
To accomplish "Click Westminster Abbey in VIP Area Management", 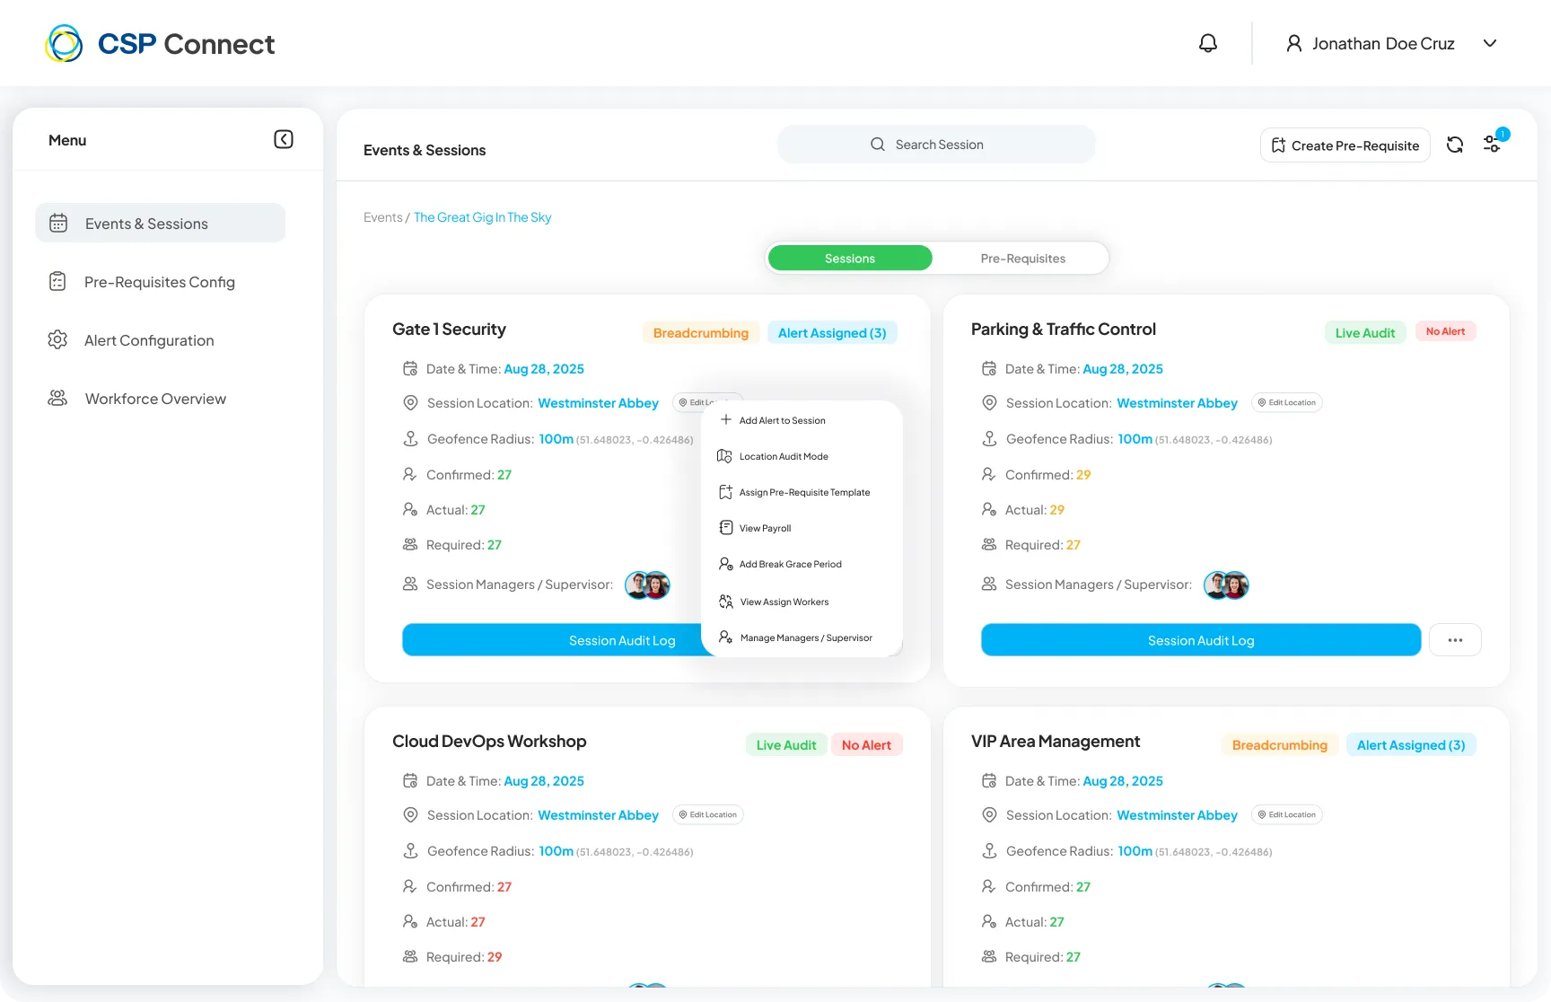I will click(x=1177, y=815).
